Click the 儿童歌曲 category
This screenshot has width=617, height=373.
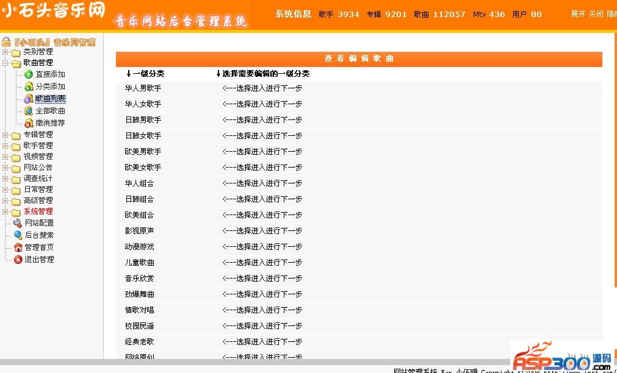coord(139,262)
